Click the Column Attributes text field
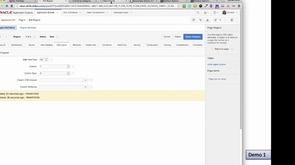Viewport: 295px width, 165px height. [61, 87]
